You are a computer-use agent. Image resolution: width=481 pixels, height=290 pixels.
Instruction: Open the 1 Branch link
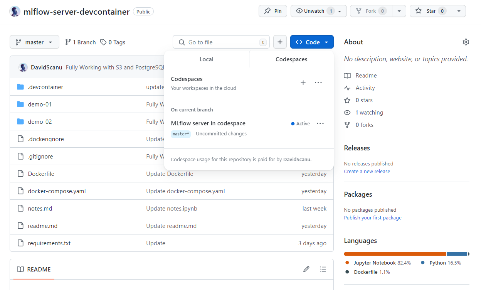pyautogui.click(x=80, y=42)
